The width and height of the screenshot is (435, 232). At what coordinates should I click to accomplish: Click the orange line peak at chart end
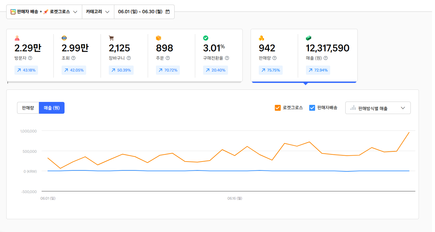[x=409, y=132]
